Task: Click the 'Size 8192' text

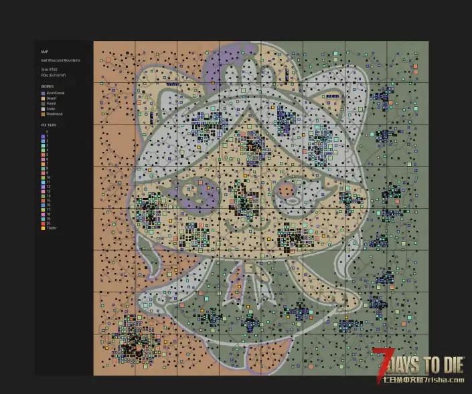Action: pos(49,69)
